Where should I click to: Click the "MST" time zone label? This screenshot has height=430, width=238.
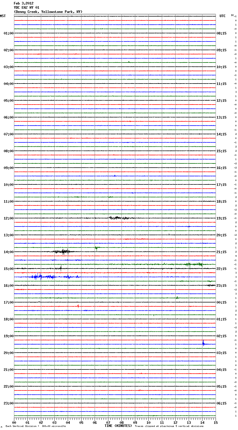[x=3, y=16]
